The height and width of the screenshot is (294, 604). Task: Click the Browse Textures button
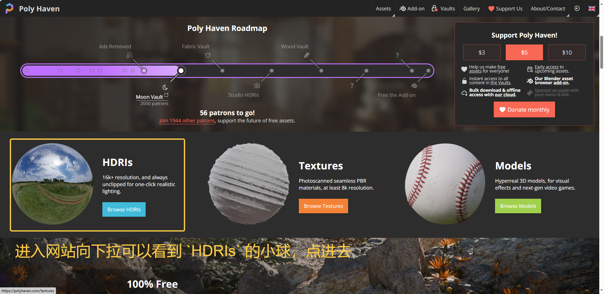click(x=323, y=206)
